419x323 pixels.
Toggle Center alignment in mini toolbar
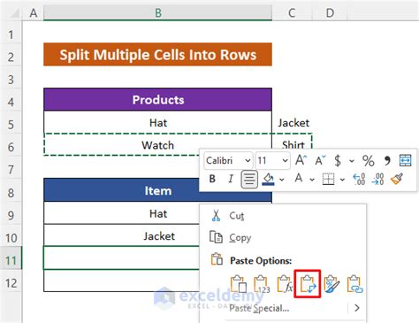tap(249, 179)
